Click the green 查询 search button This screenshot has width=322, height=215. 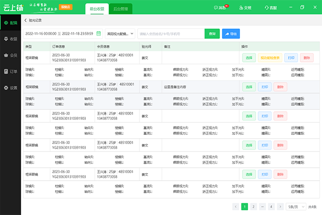pyautogui.click(x=212, y=33)
